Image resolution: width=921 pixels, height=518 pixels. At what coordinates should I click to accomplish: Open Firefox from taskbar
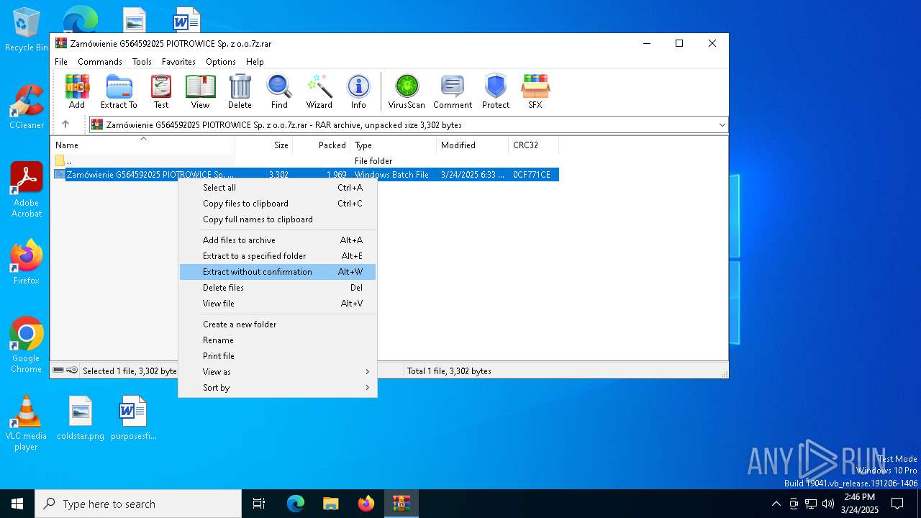(x=366, y=504)
